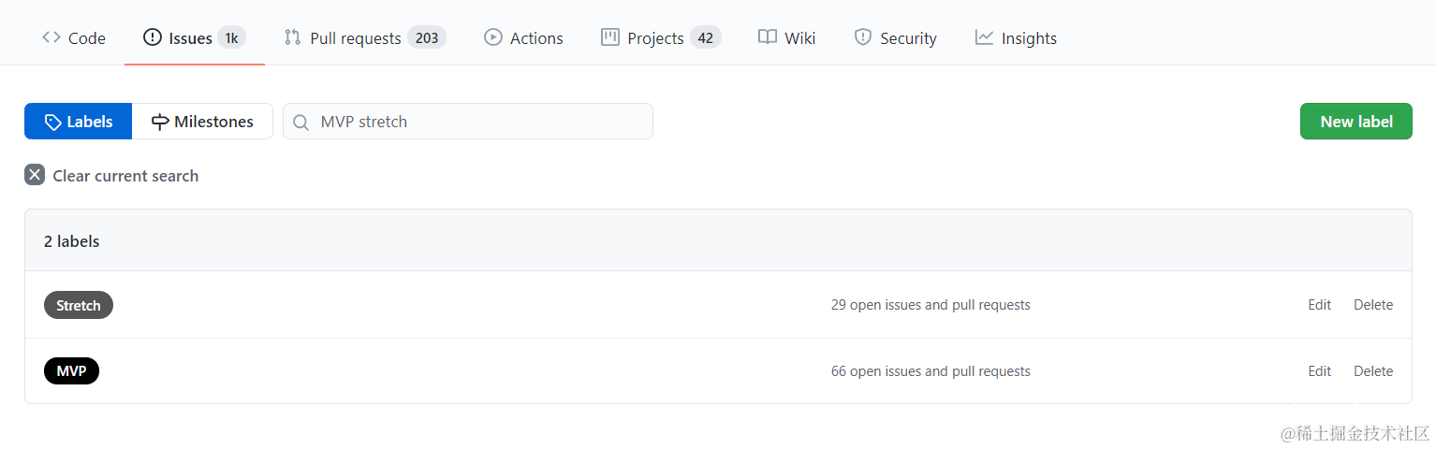Focus the label search field
1436x449 pixels.
pyautogui.click(x=468, y=122)
